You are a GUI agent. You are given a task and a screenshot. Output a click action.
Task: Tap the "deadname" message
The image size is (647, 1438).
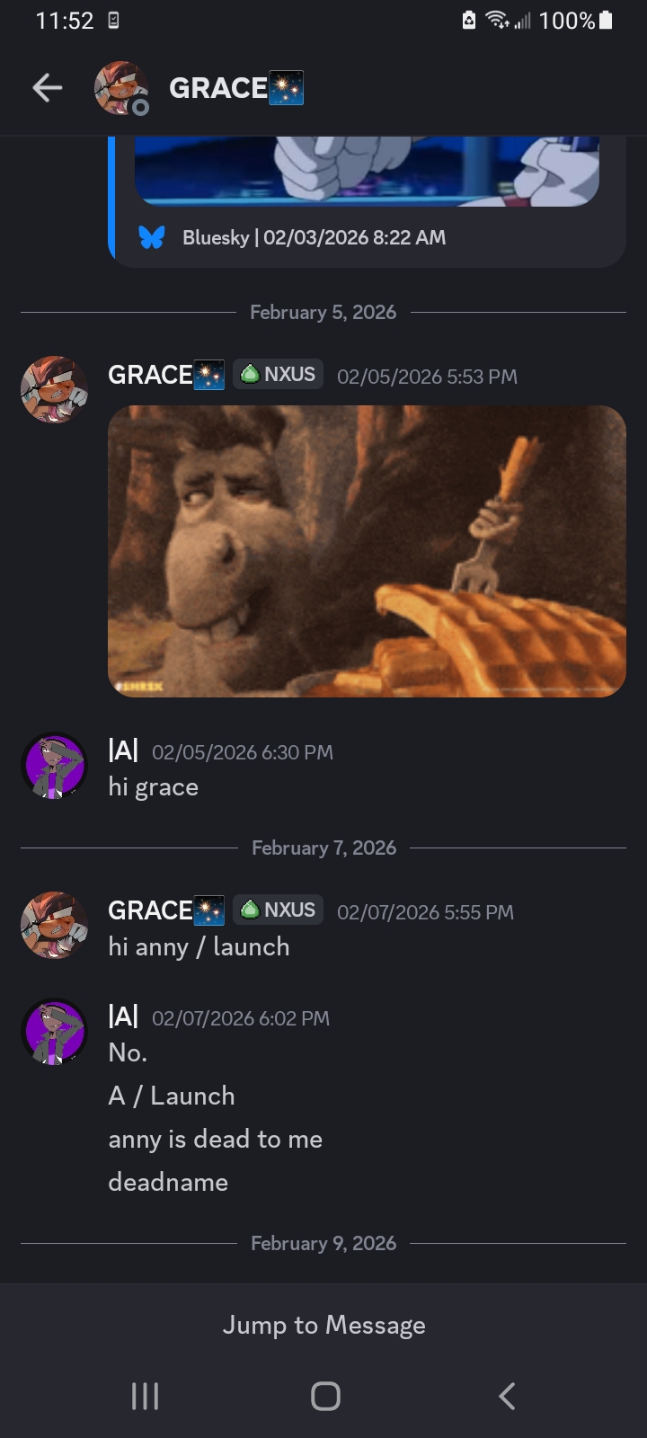pos(168,1182)
